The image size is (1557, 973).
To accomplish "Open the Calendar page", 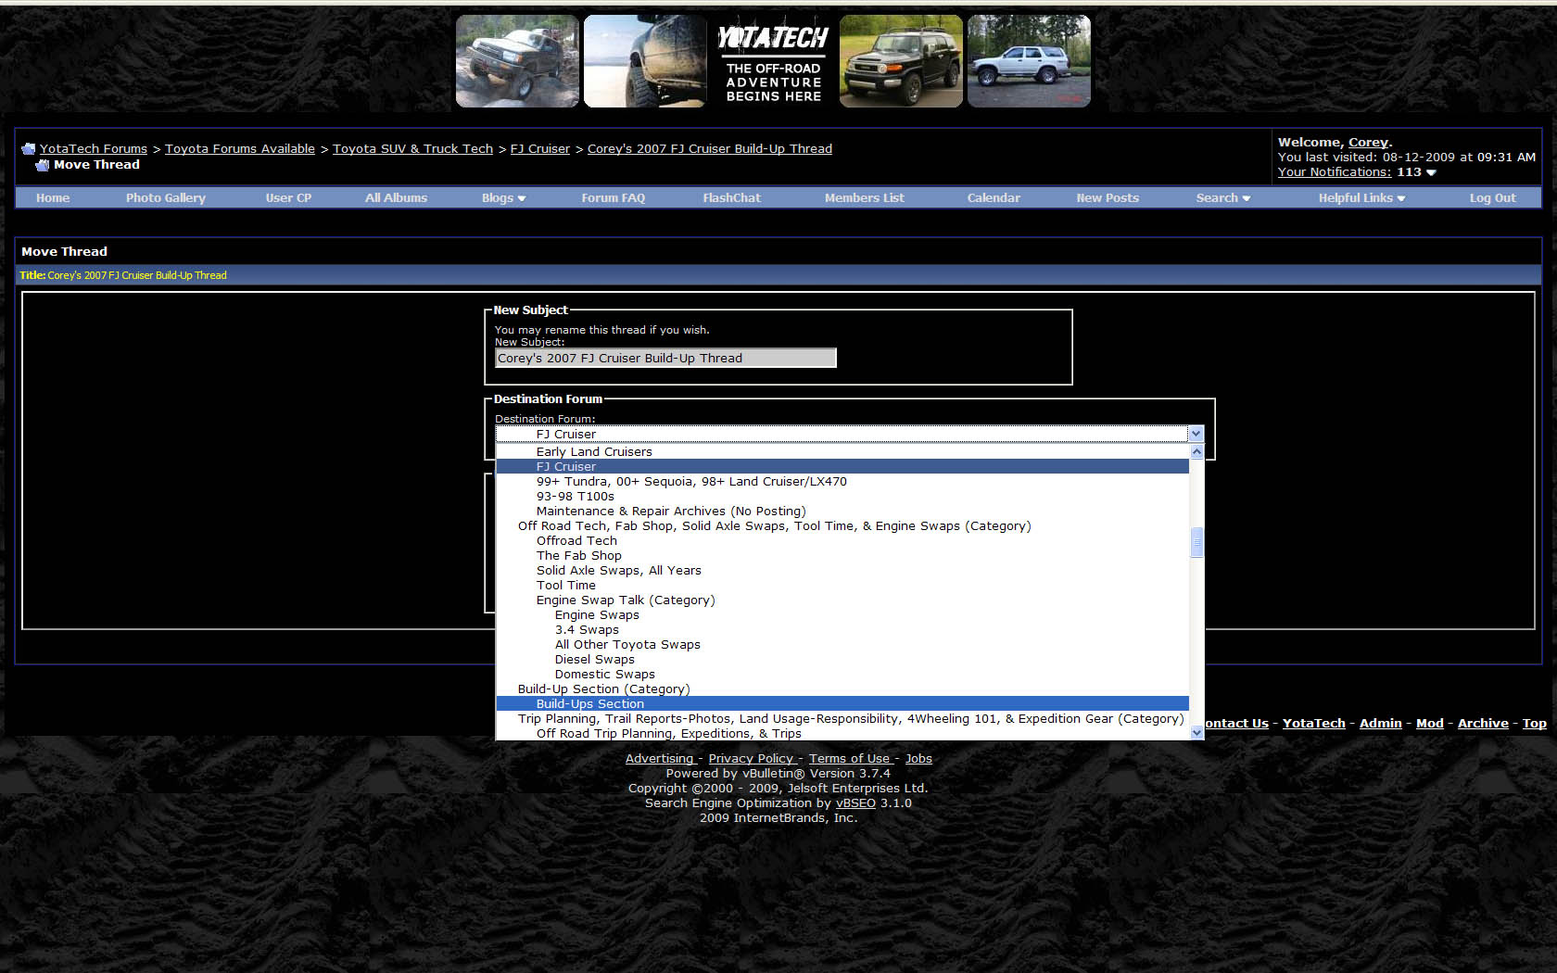I will tap(994, 198).
